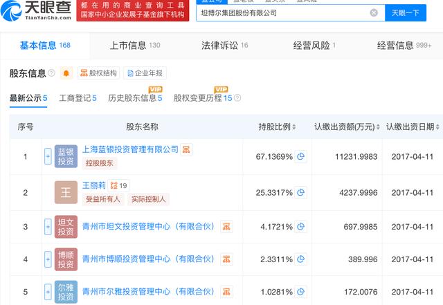443x305 pixels.
Task: Click the pie chart icon for 4.1721% holding
Action: pyautogui.click(x=301, y=227)
